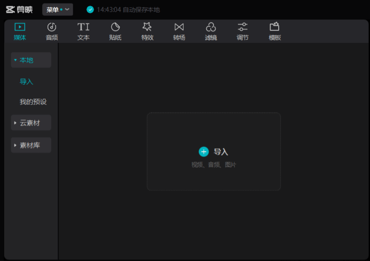Select 导入 in the sidebar
The width and height of the screenshot is (370, 261).
pos(27,82)
